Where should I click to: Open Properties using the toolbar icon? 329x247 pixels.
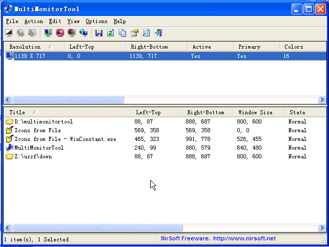[134, 33]
